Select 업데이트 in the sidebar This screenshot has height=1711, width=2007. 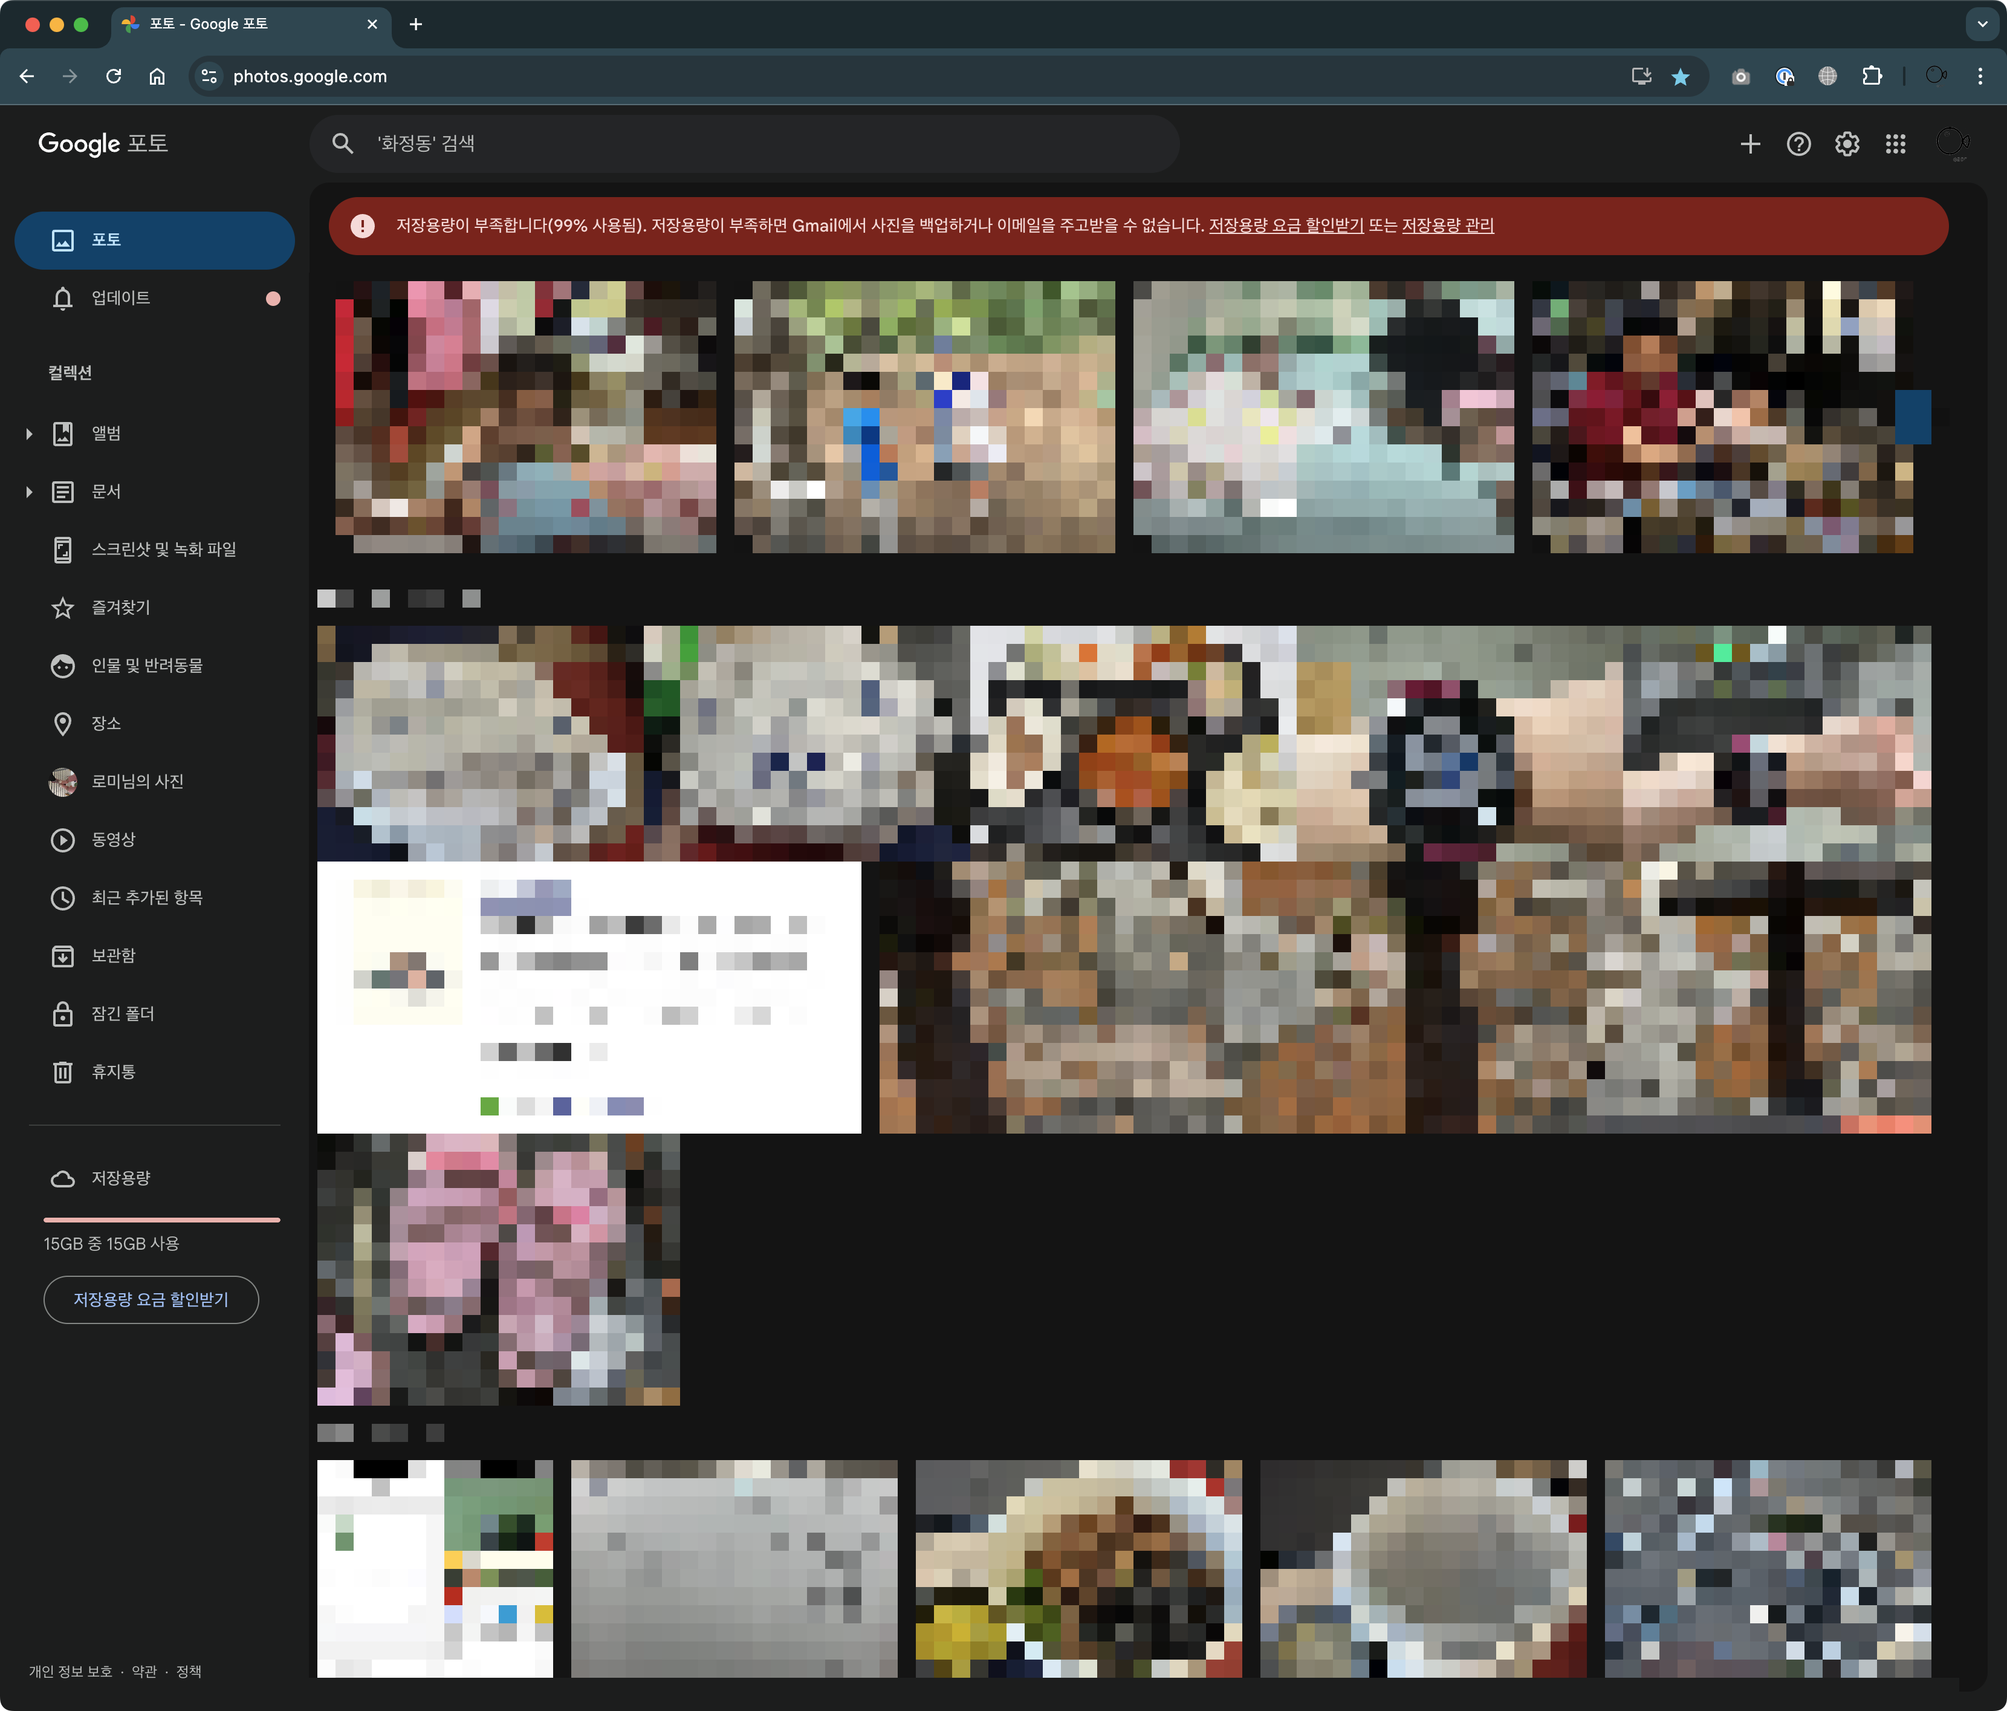(x=120, y=297)
